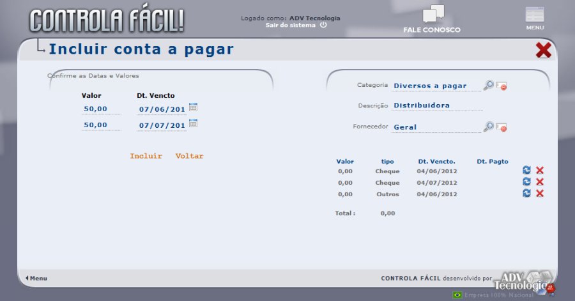Click the Dt. Vencto. column header in table
The height and width of the screenshot is (301, 575).
click(436, 161)
